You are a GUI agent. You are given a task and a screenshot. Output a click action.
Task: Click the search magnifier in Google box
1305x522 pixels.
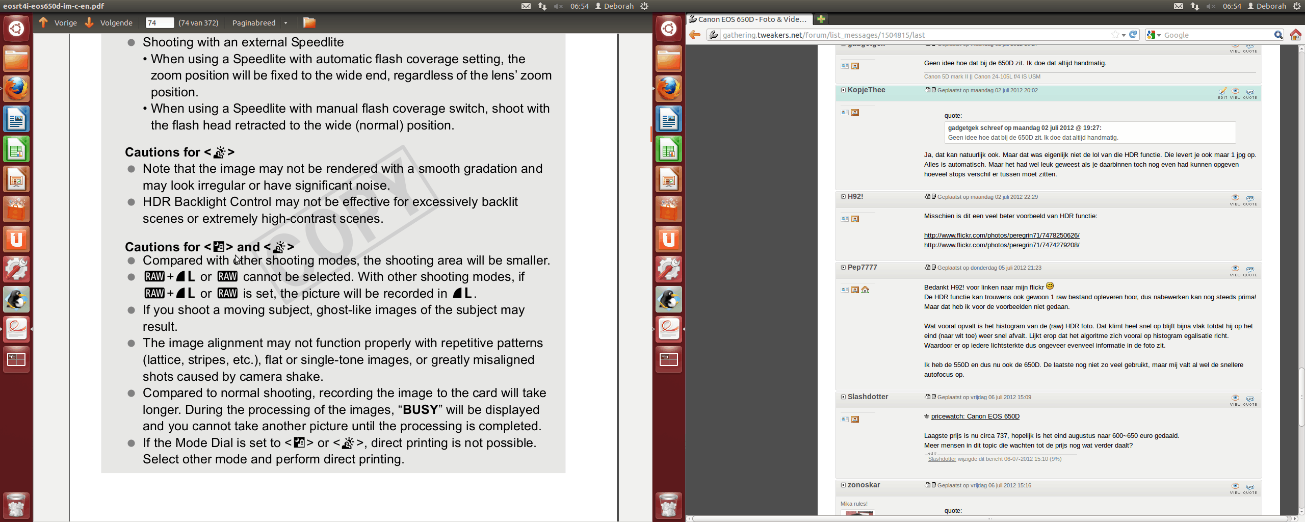click(1278, 35)
